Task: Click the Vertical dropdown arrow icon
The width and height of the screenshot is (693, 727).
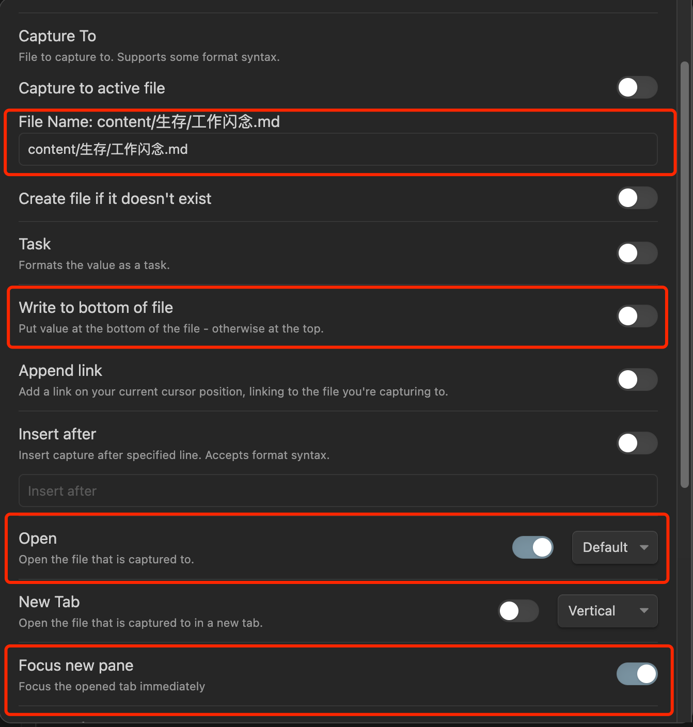Action: pyautogui.click(x=644, y=611)
